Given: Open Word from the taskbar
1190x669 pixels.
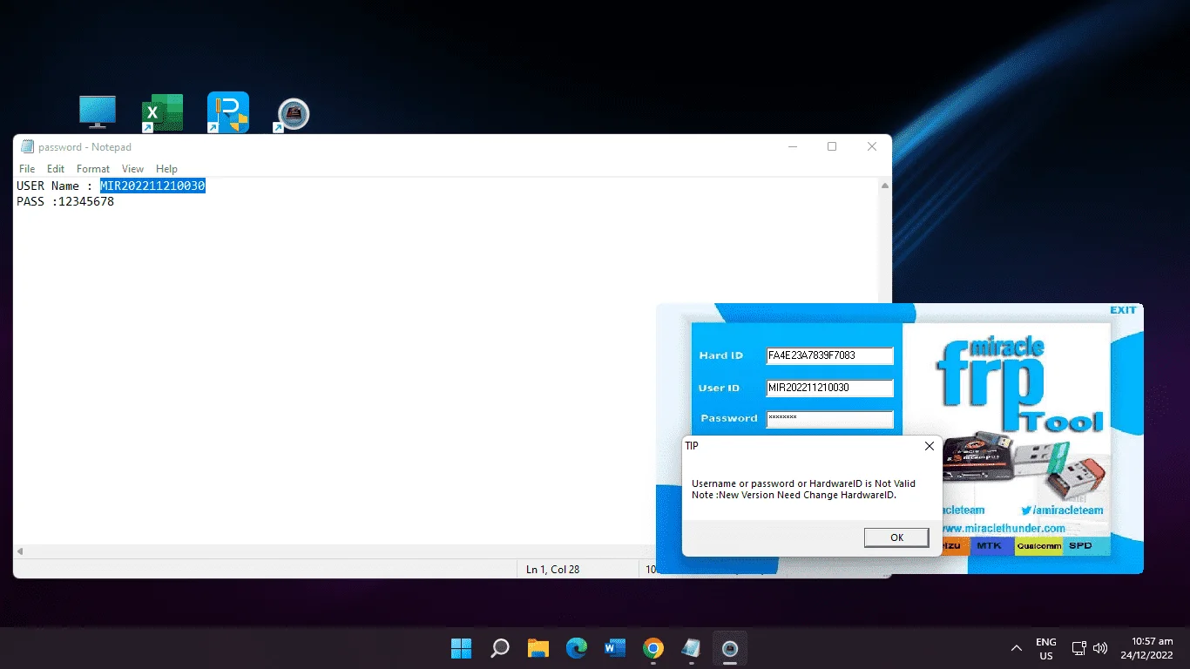Looking at the screenshot, I should click(x=615, y=648).
